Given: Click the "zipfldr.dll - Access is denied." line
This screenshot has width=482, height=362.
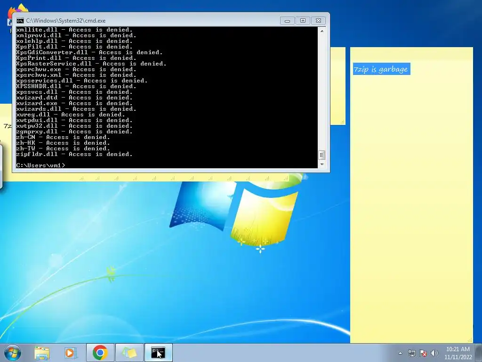Looking at the screenshot, I should pos(74,154).
